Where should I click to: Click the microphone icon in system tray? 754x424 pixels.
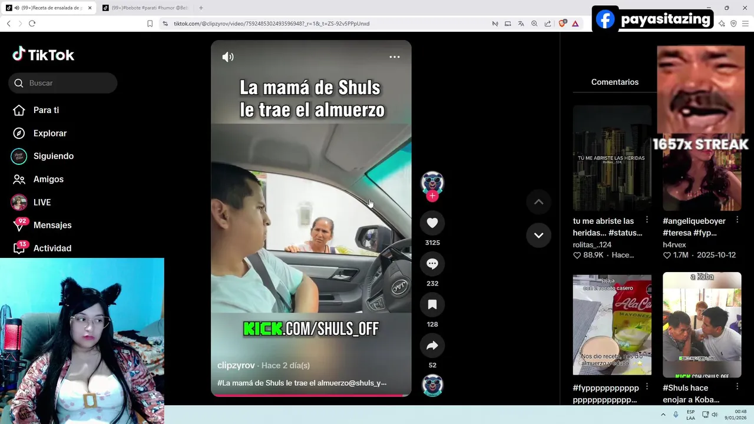coord(676,415)
